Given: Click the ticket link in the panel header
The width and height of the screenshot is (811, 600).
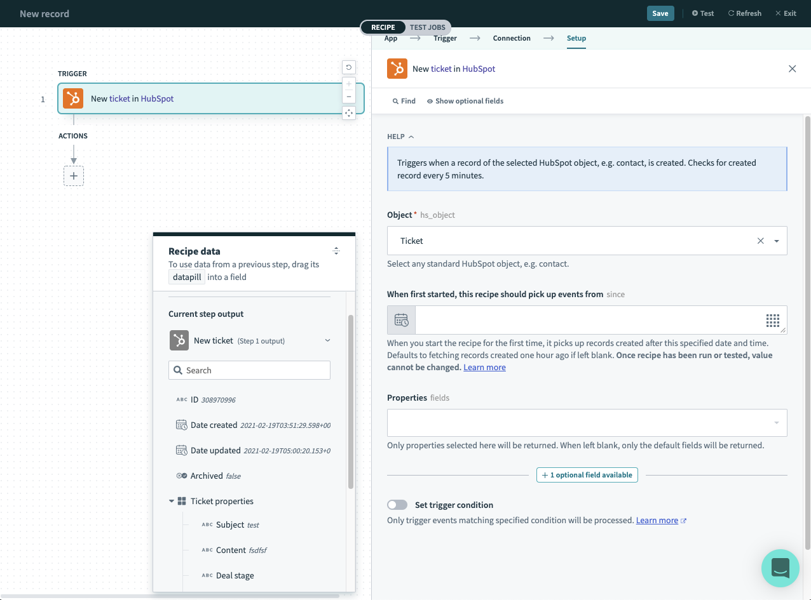Looking at the screenshot, I should pyautogui.click(x=441, y=69).
